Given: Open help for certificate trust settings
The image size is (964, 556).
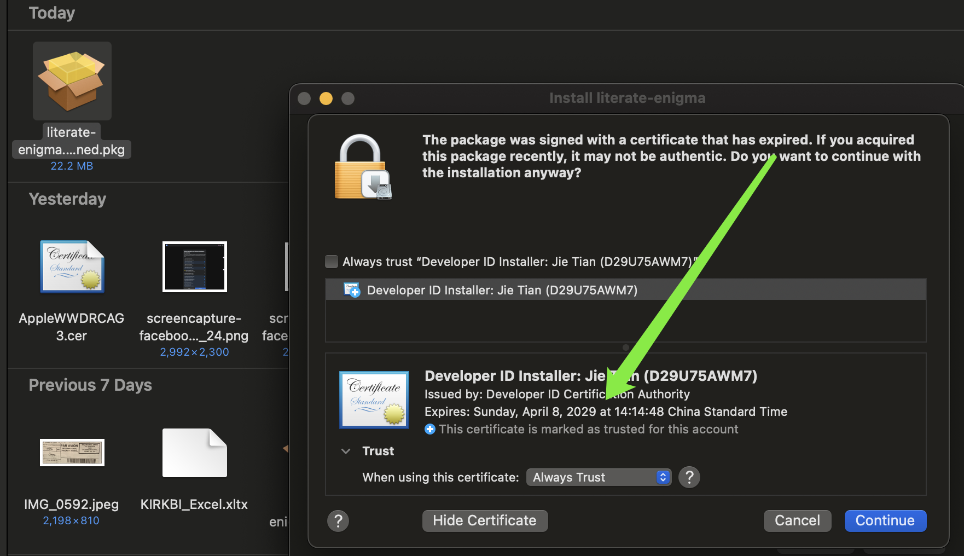Looking at the screenshot, I should coord(689,478).
